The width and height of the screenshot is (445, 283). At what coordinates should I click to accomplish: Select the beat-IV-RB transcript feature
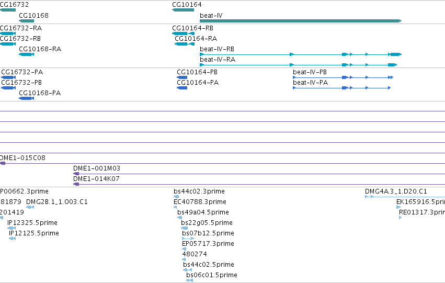[301, 54]
